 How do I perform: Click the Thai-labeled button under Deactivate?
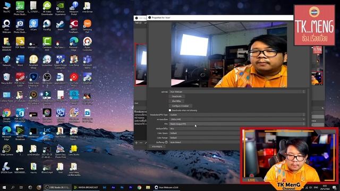pyautogui.click(x=177, y=101)
